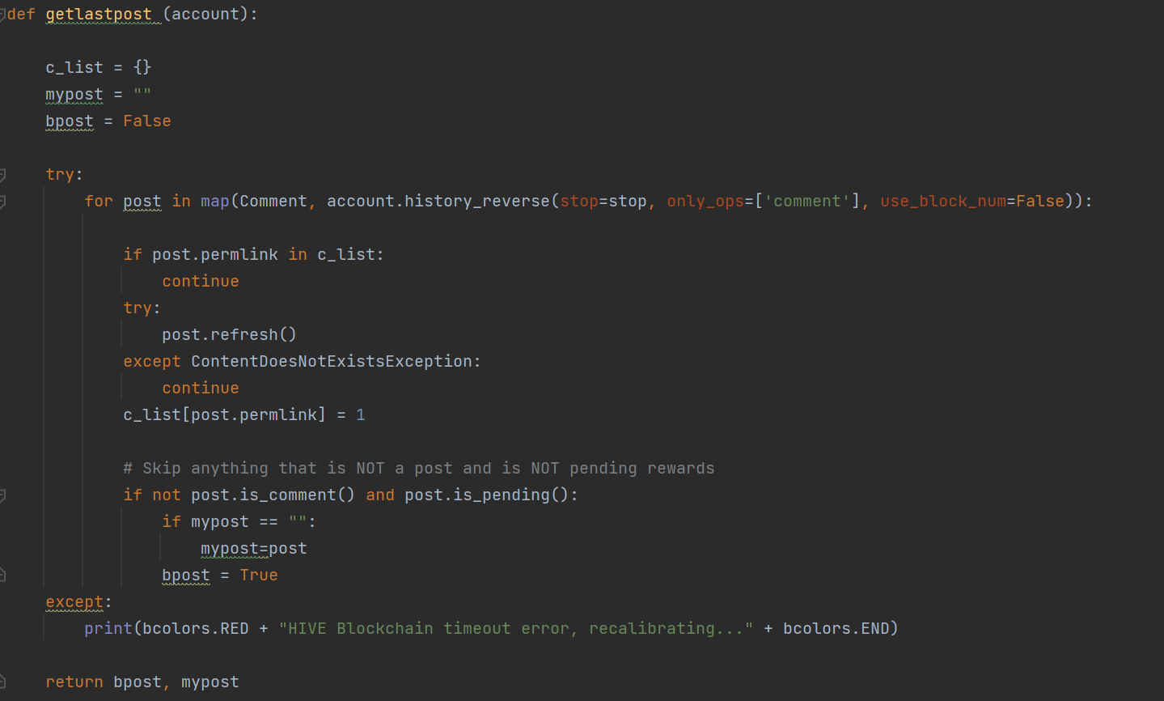
Task: Click the underlined bare 'except' keyword
Action: pos(74,602)
